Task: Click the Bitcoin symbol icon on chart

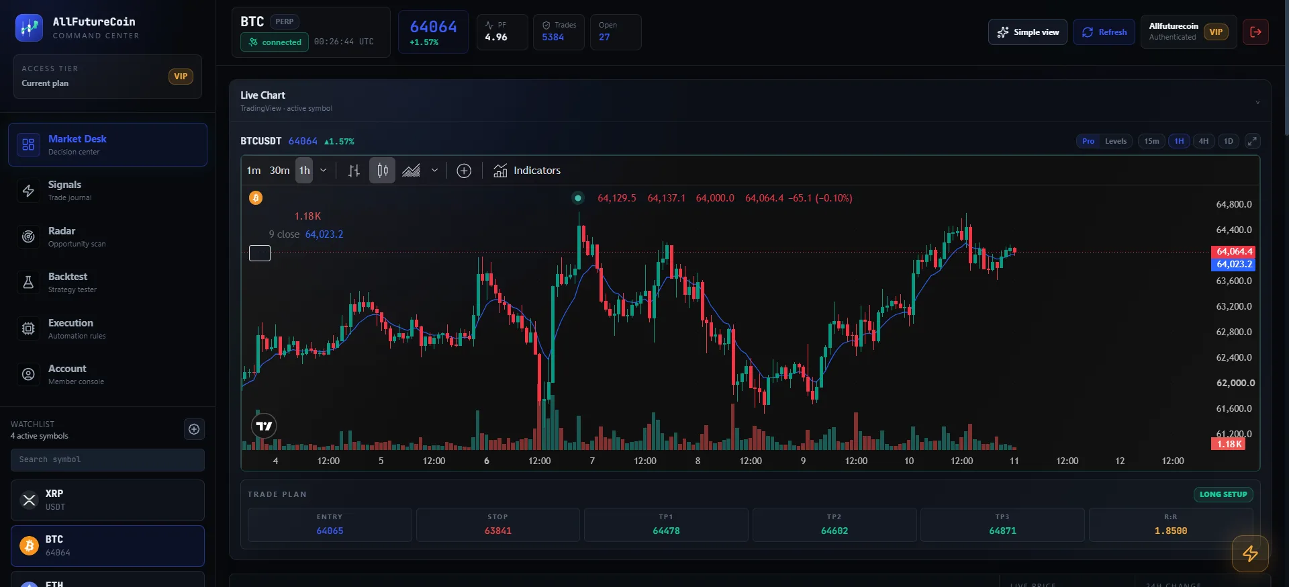Action: click(x=256, y=197)
